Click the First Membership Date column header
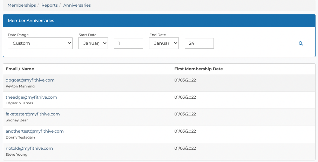The width and height of the screenshot is (318, 162). click(x=198, y=69)
